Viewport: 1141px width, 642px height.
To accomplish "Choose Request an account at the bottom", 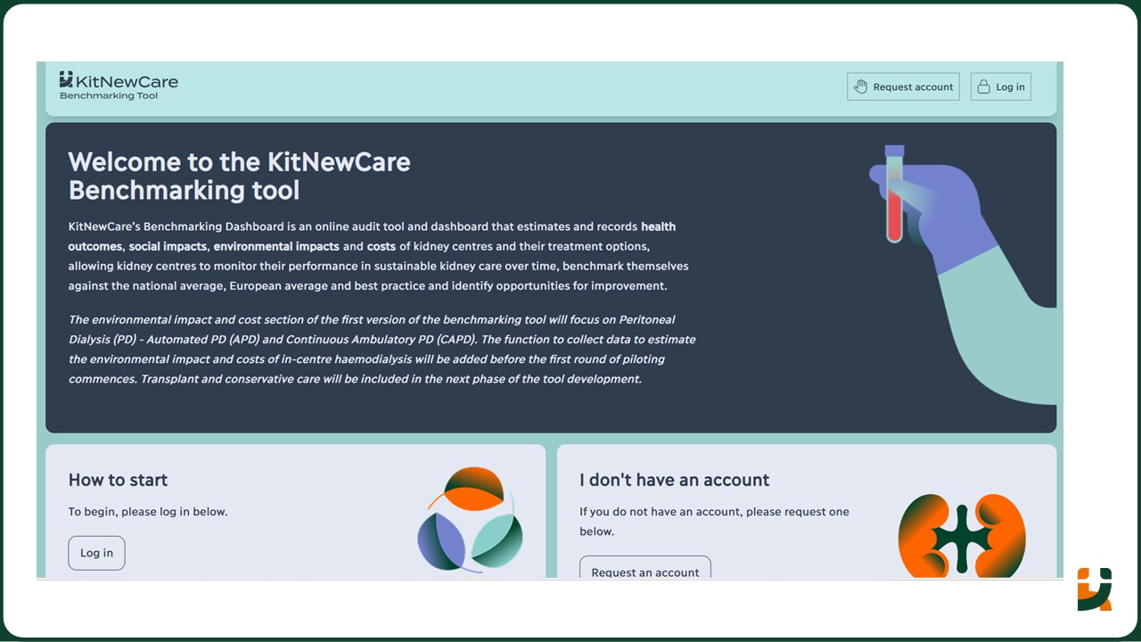I will click(644, 572).
